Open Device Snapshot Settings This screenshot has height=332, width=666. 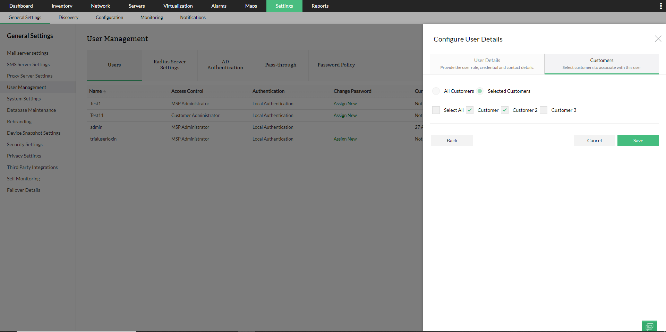pos(34,133)
